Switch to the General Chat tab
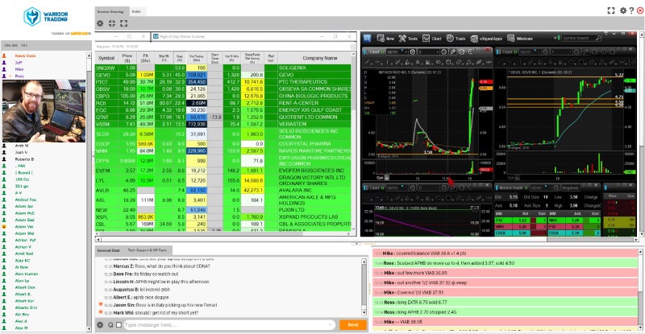This screenshot has width=645, height=334. coord(108,249)
